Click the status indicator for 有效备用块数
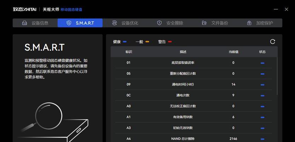Screen dimensions: 295x142 262,118
